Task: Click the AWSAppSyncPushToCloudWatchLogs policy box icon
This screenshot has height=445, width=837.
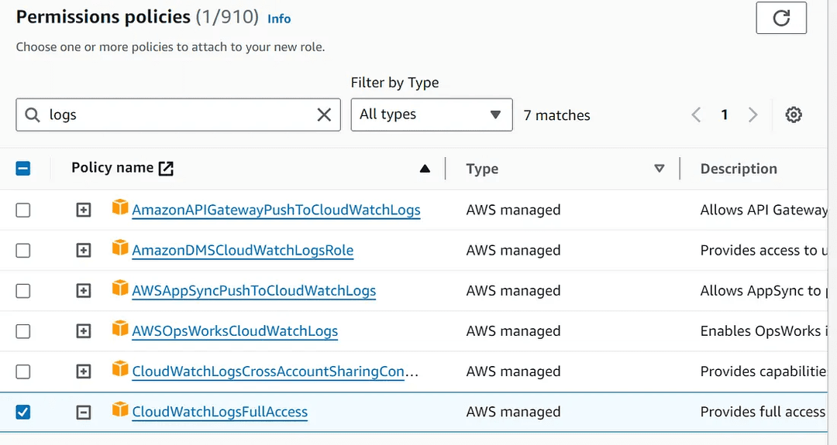Action: click(x=120, y=289)
